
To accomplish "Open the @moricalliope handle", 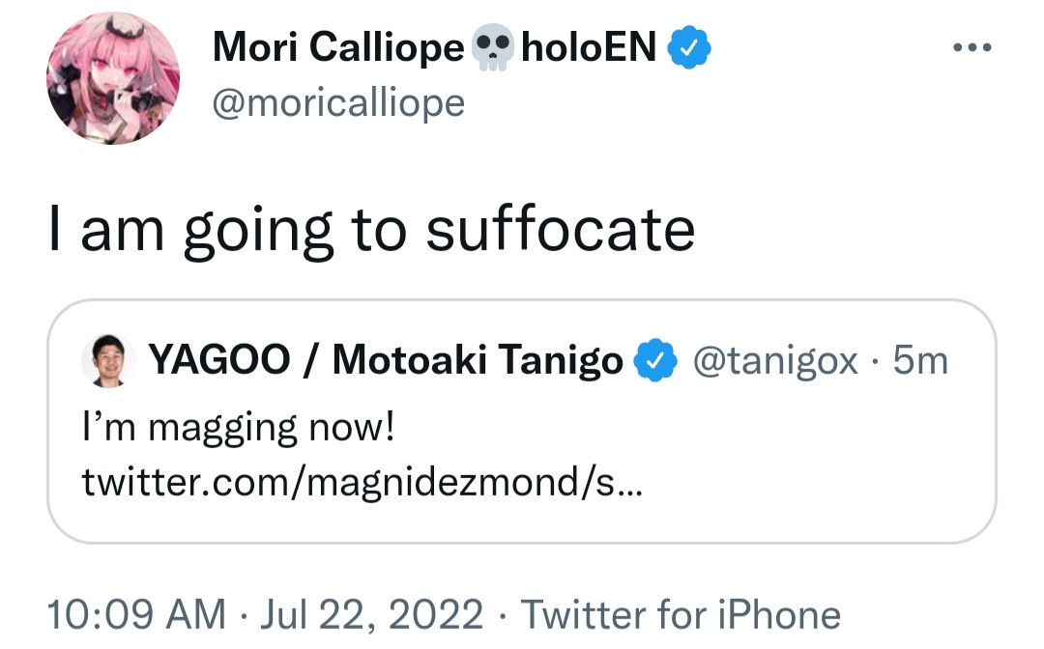I will point(338,103).
